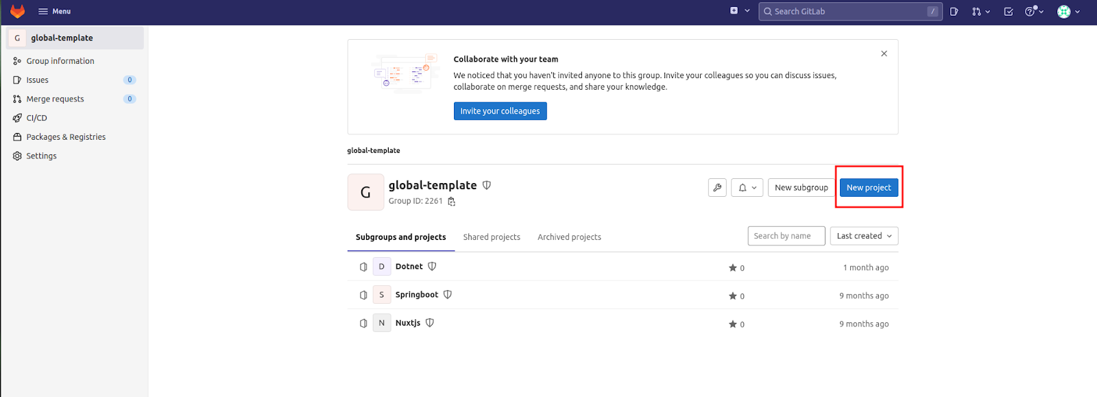This screenshot has height=397, width=1097.
Task: Click Nuxtjs's '9 months ago' timestamp
Action: pos(864,324)
